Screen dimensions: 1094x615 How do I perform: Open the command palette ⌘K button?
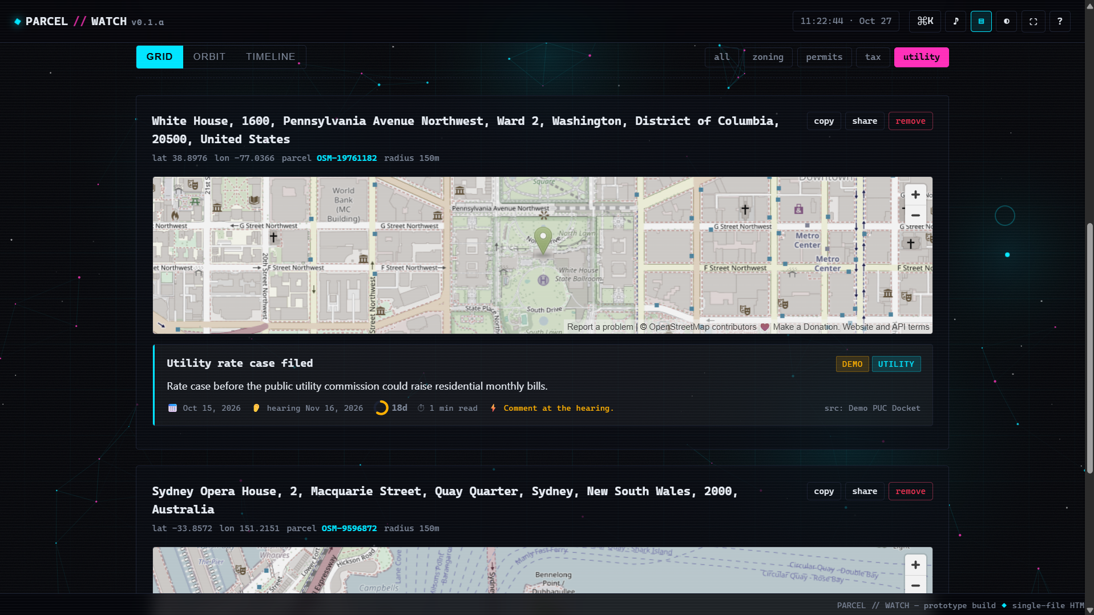coord(925,21)
